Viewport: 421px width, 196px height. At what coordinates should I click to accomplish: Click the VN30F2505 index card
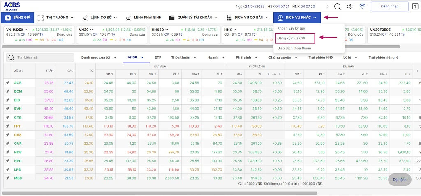[393, 35]
